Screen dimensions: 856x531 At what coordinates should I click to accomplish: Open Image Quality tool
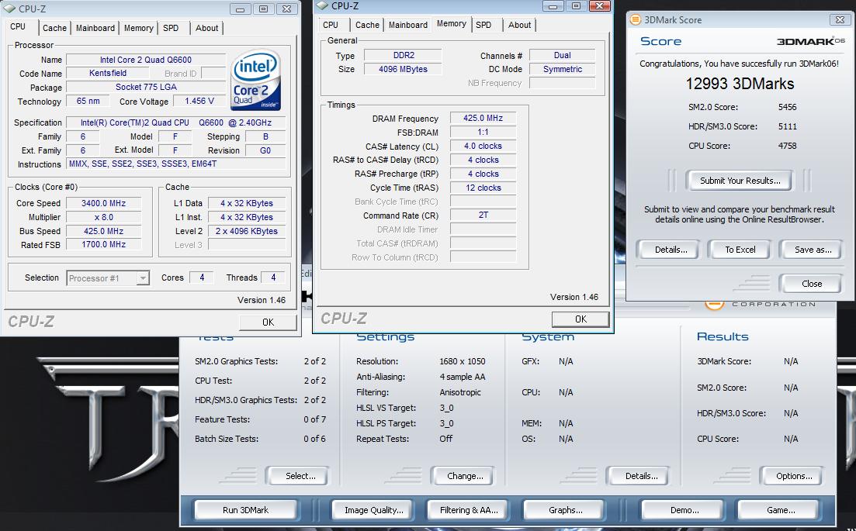click(x=374, y=510)
